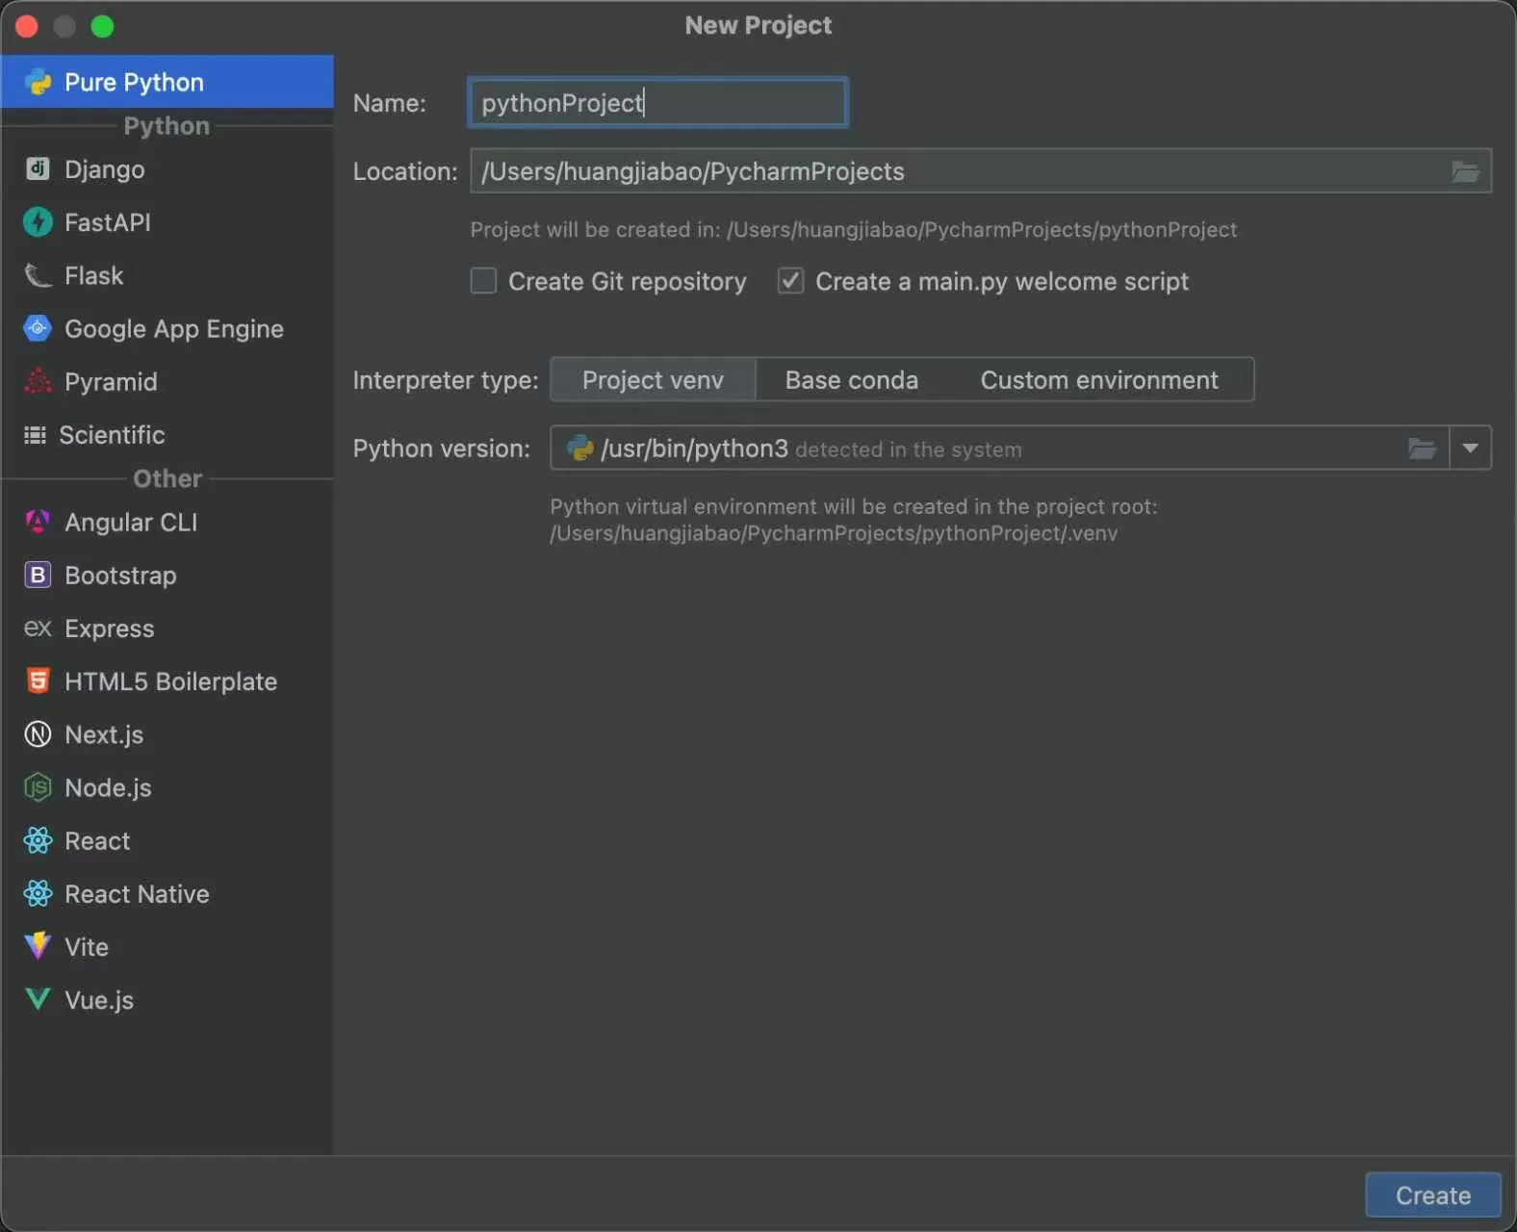Choose Pyramid project type

tap(167, 381)
